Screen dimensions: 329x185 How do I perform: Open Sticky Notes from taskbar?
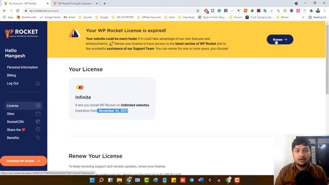(174, 180)
